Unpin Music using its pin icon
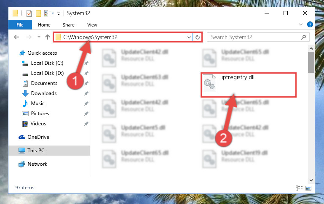Screen dimensions: 324x204 pyautogui.click(x=86, y=103)
